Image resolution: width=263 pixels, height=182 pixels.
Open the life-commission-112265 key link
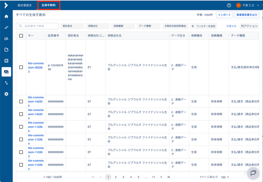(x=36, y=127)
